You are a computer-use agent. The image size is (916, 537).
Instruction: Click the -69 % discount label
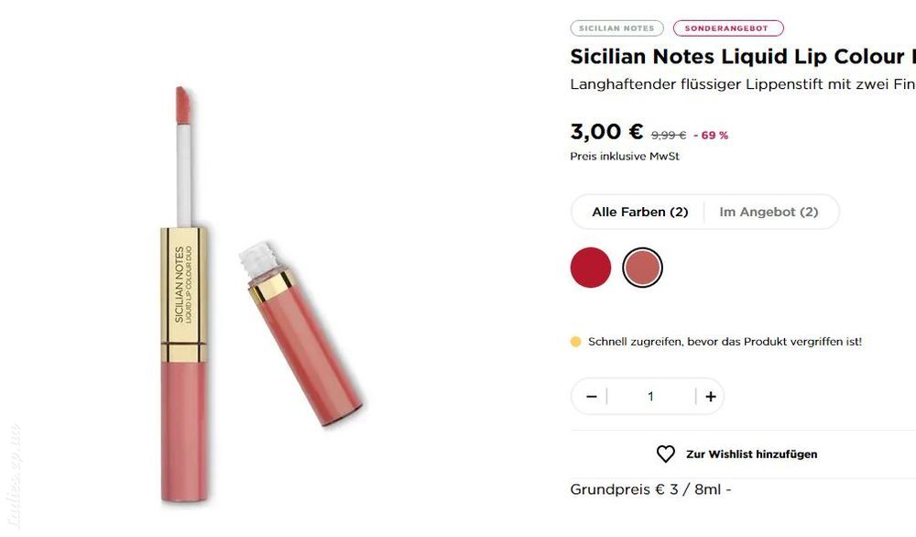(x=711, y=136)
